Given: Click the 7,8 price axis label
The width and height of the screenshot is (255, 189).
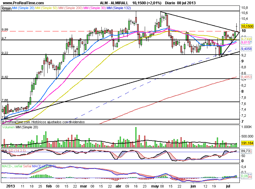Looking at the screenshot, I should point(244,98).
